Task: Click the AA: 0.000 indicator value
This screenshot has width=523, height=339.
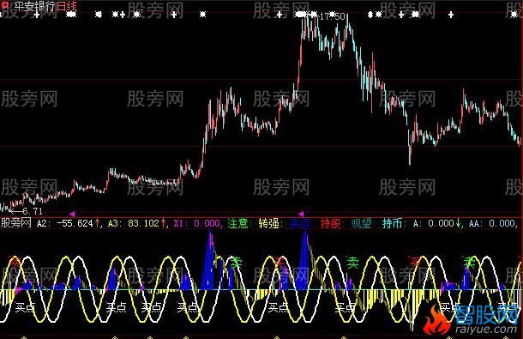Action: (492, 223)
